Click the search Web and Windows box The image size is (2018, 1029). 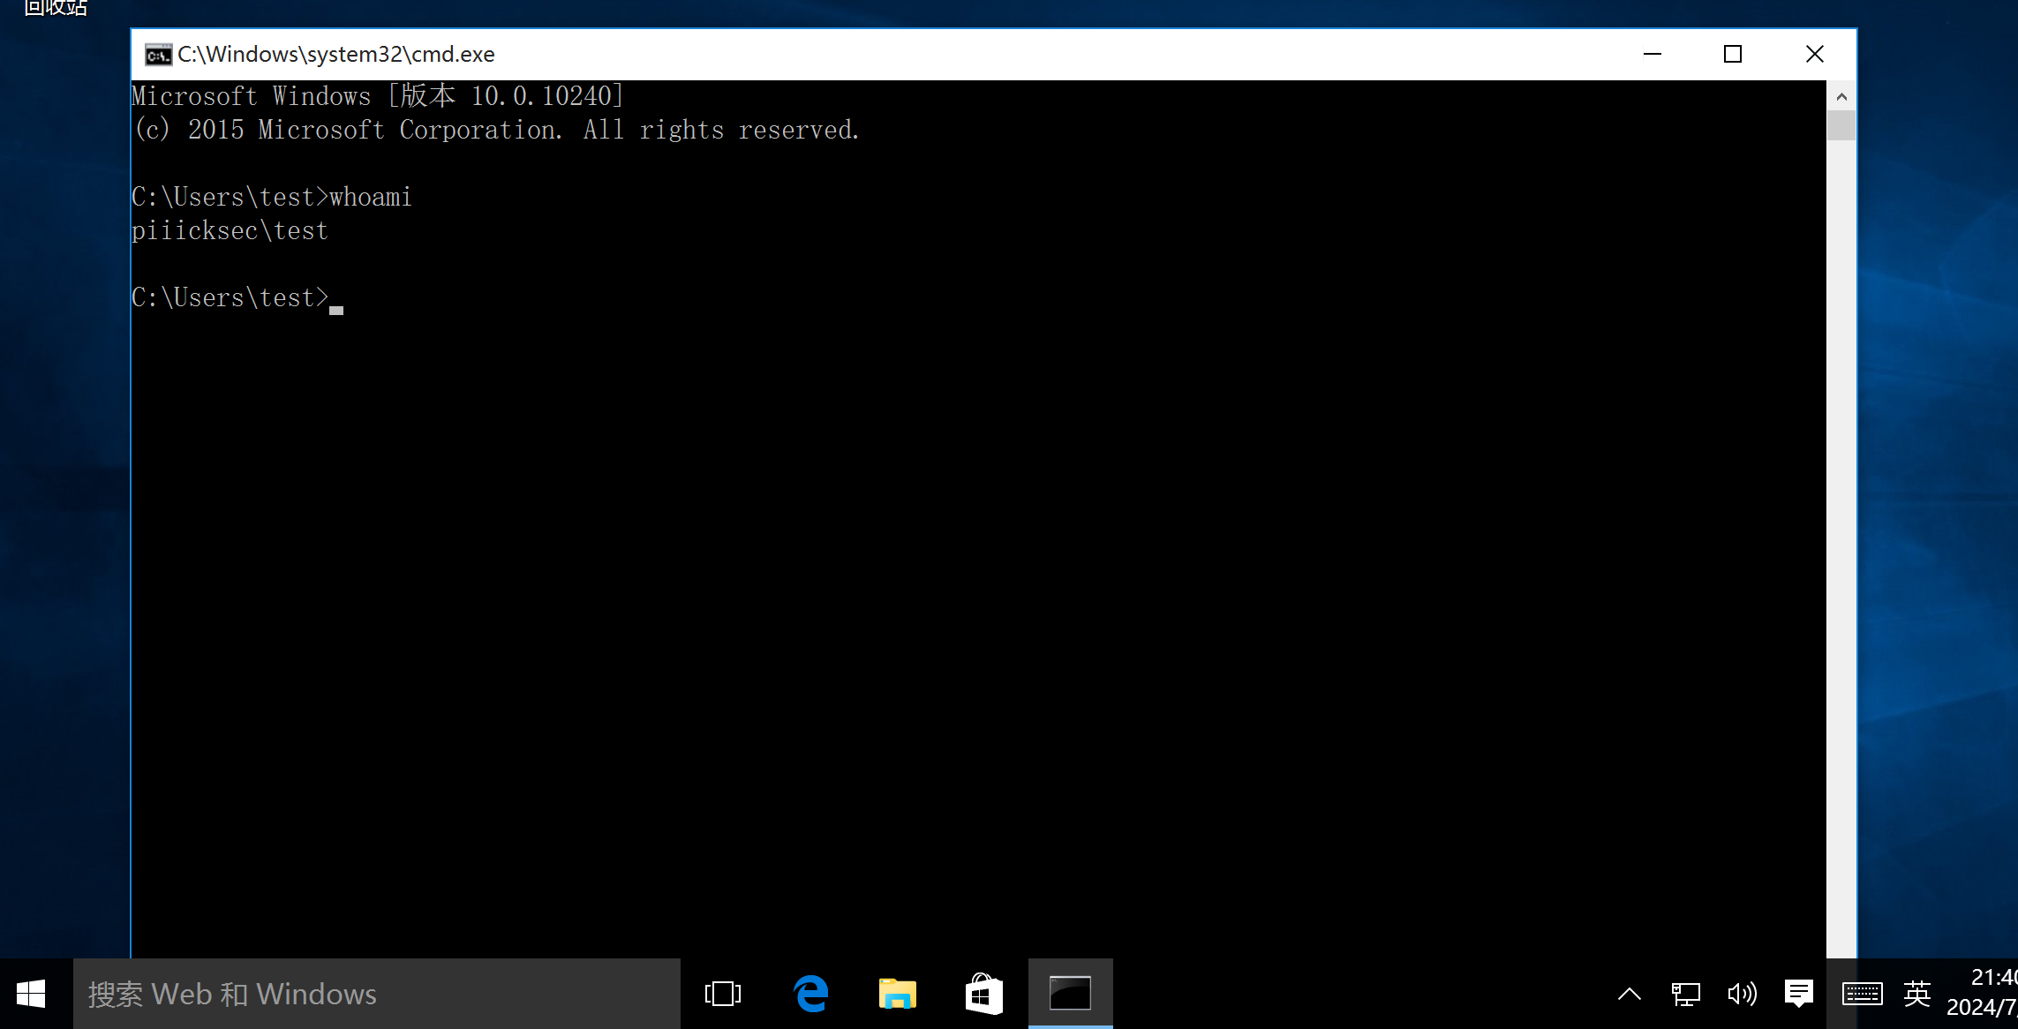pyautogui.click(x=377, y=994)
